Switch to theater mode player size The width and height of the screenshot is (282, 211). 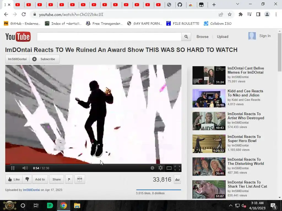coord(169,168)
